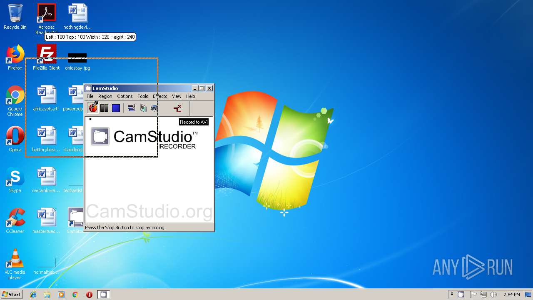533x300 pixels.
Task: Select the normalhist... desktop file
Action: (x=46, y=267)
